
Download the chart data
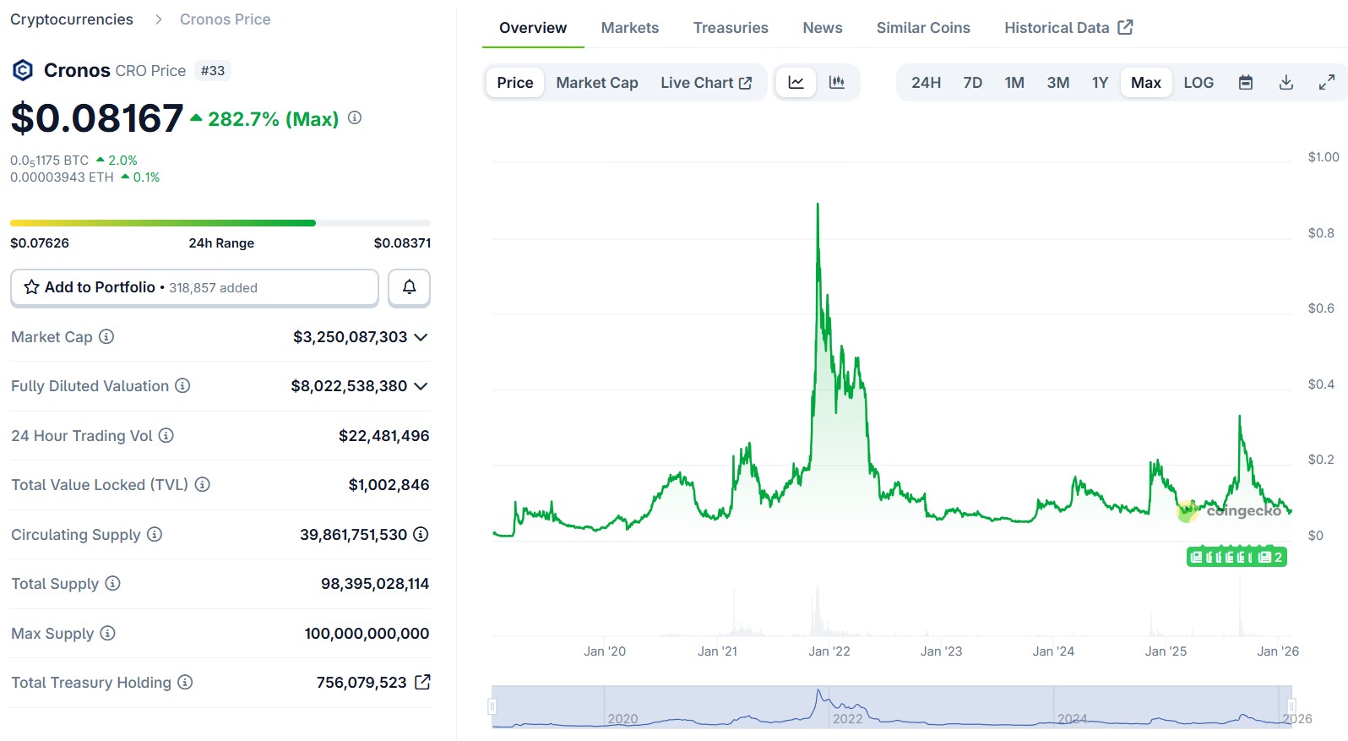(1285, 83)
